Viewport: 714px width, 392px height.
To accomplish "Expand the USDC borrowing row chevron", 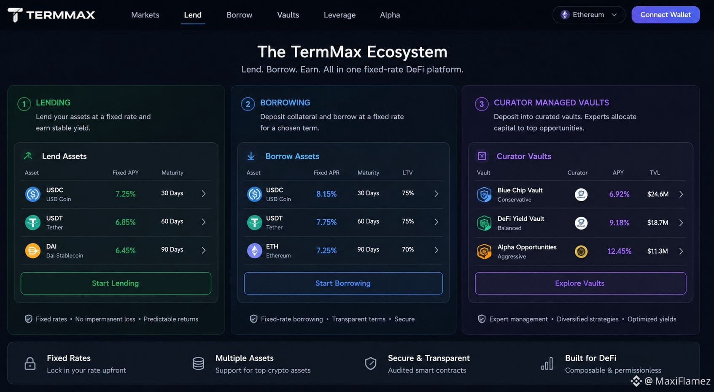I will pos(436,194).
